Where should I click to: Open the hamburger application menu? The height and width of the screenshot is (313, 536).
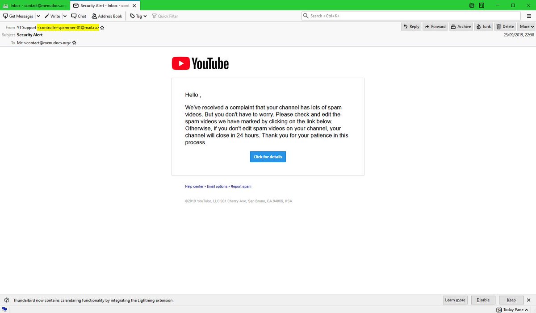[x=528, y=16]
